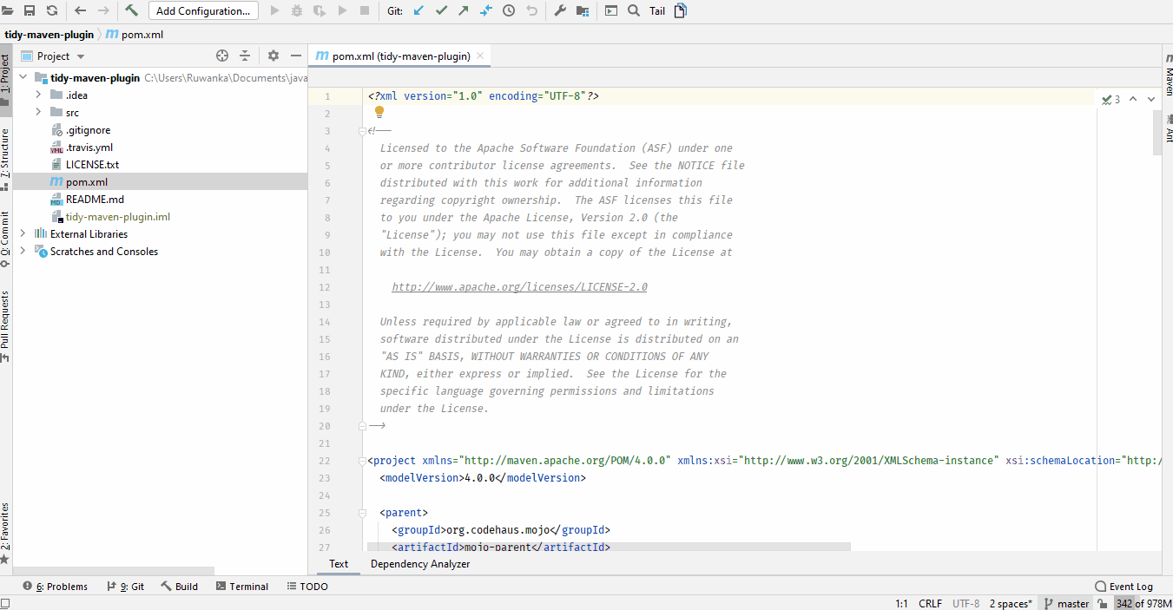Click the Add Configuration button

point(203,10)
